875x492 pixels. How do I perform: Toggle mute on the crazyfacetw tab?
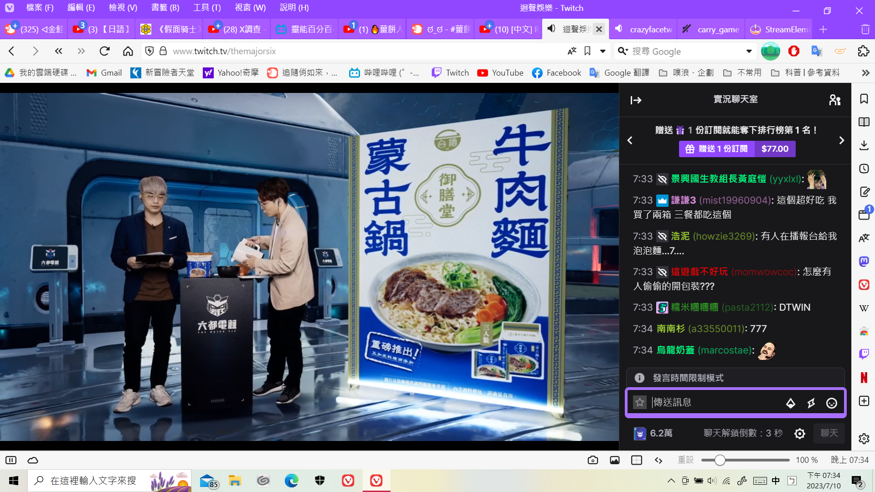click(619, 29)
